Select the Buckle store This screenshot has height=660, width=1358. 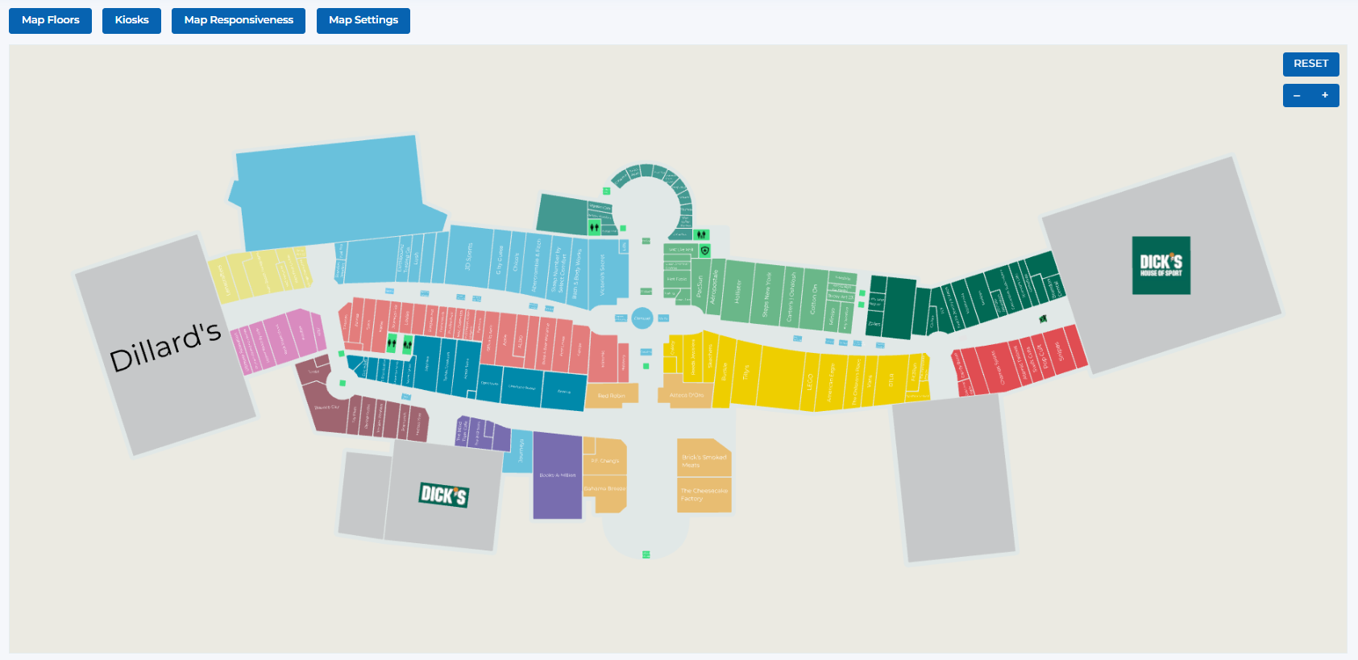(x=725, y=372)
